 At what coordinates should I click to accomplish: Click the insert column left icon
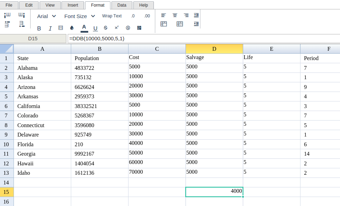tap(7, 15)
